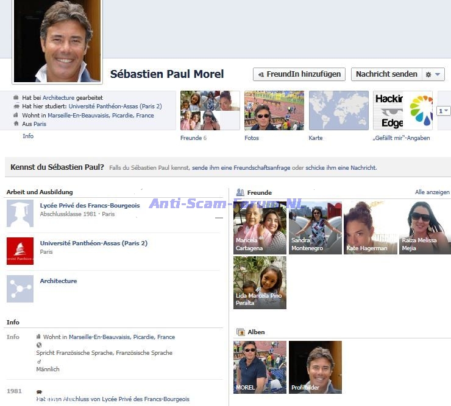Viewport: 451px width, 406px height.
Task: Click the Freunde section header icon
Action: [x=240, y=192]
